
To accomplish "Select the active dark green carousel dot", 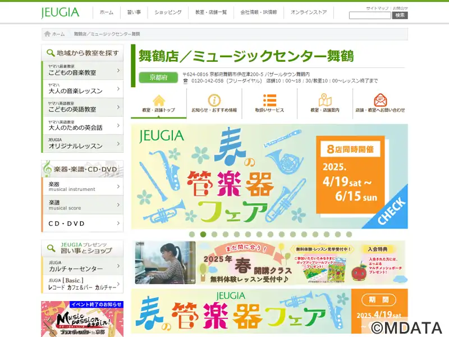I will click(x=203, y=234).
